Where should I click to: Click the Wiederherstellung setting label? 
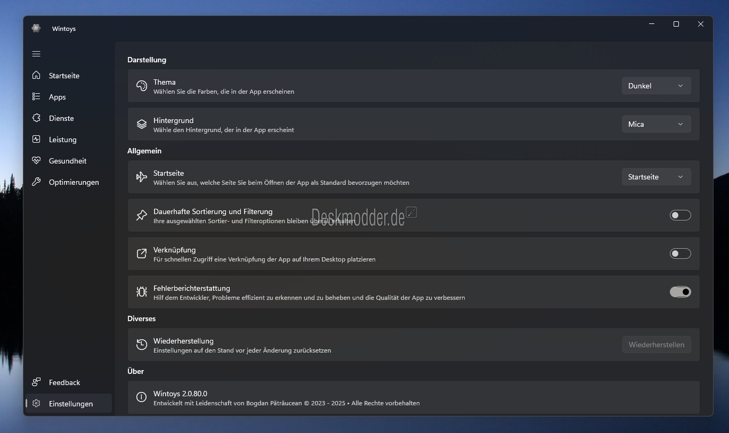[183, 341]
